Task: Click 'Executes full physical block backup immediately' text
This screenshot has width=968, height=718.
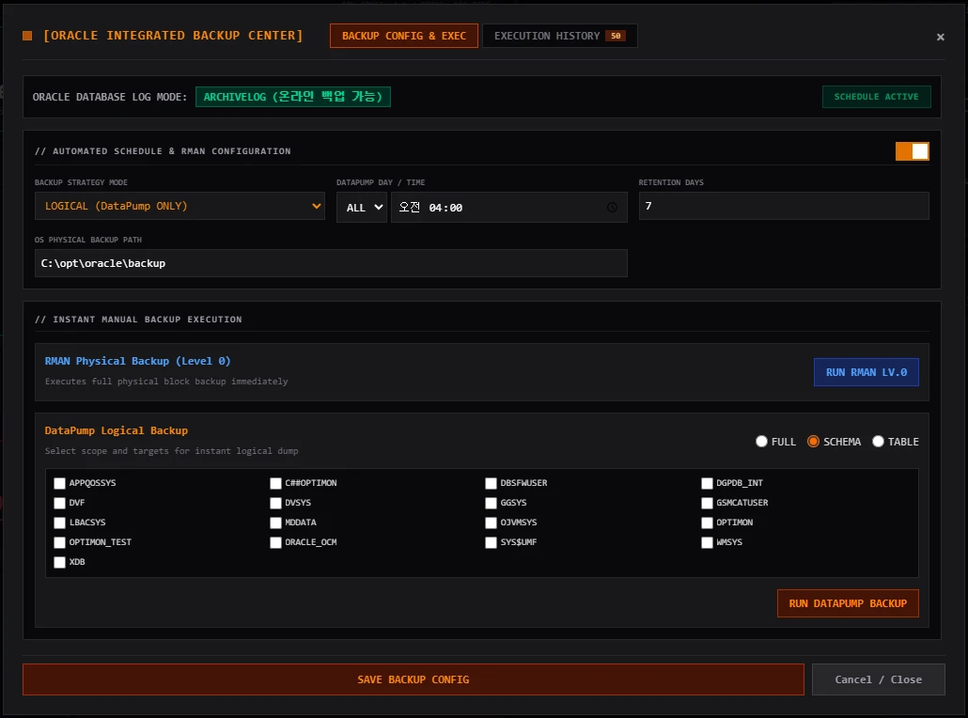Action: 166,382
